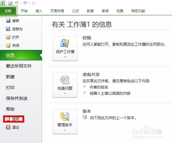Image resolution: width=172 pixels, height=143 pixels.
Task: Open the 打印 backstage section
Action: point(10,87)
